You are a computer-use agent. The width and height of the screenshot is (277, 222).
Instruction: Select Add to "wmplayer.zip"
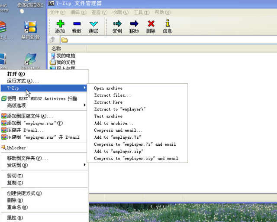tap(137, 151)
